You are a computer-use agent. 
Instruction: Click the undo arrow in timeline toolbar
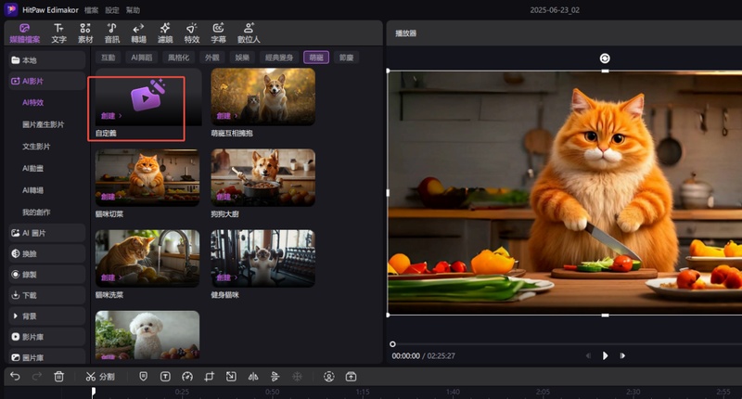pos(15,377)
